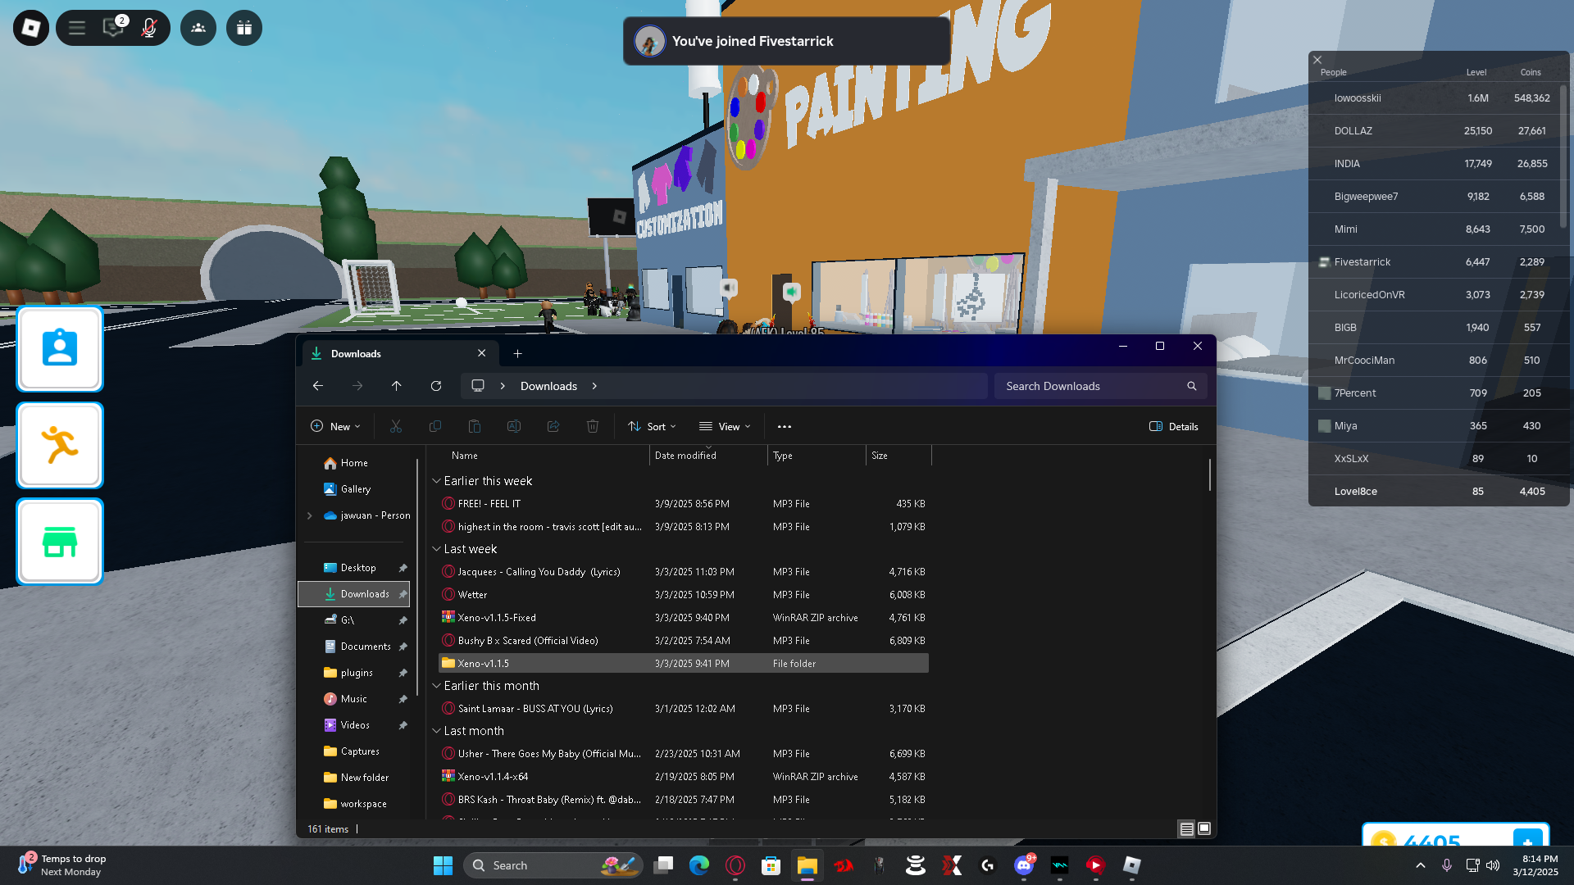
Task: Show hidden system tray icons
Action: pyautogui.click(x=1421, y=865)
